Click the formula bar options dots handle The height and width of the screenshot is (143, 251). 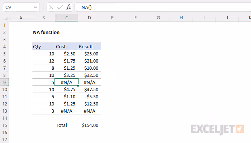click(x=43, y=8)
